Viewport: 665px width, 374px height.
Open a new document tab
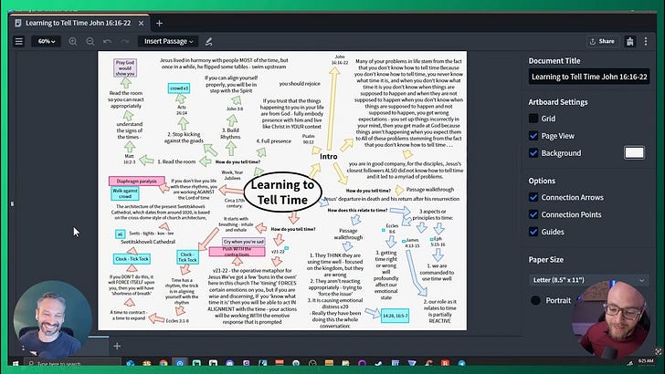click(x=160, y=24)
